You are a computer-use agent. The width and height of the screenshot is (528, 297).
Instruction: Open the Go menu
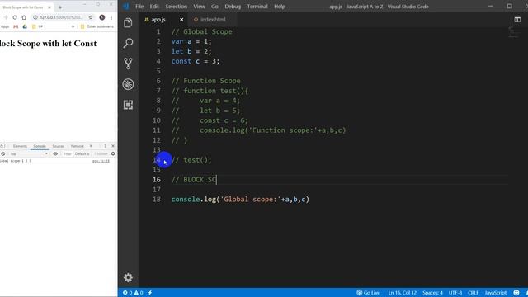pos(214,7)
